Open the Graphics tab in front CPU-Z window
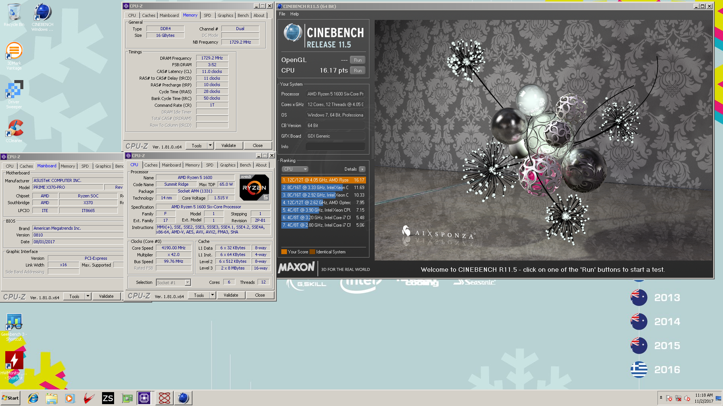 (x=228, y=165)
